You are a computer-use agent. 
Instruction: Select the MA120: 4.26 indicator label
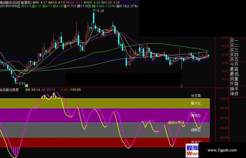110,3
